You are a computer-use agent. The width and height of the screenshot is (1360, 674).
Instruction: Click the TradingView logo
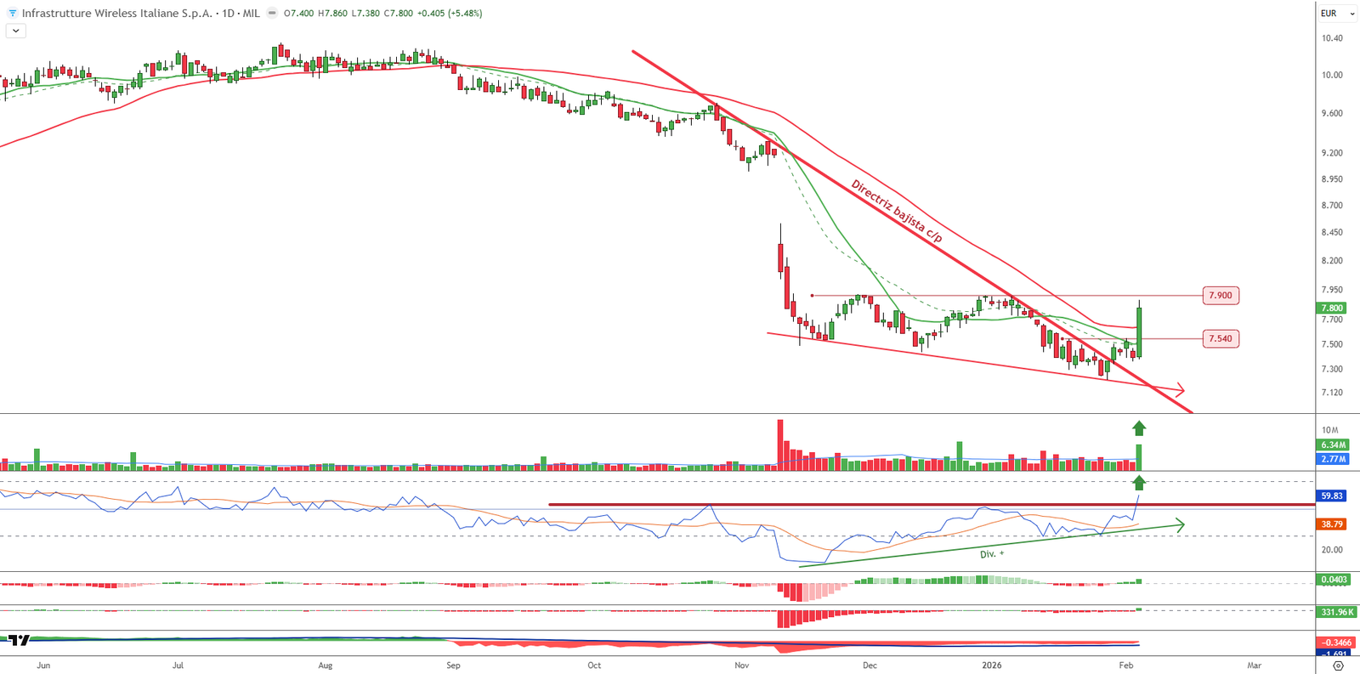[19, 640]
